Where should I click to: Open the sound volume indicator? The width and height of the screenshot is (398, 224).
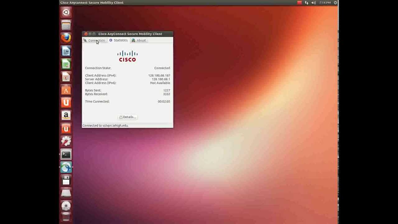[x=313, y=2]
